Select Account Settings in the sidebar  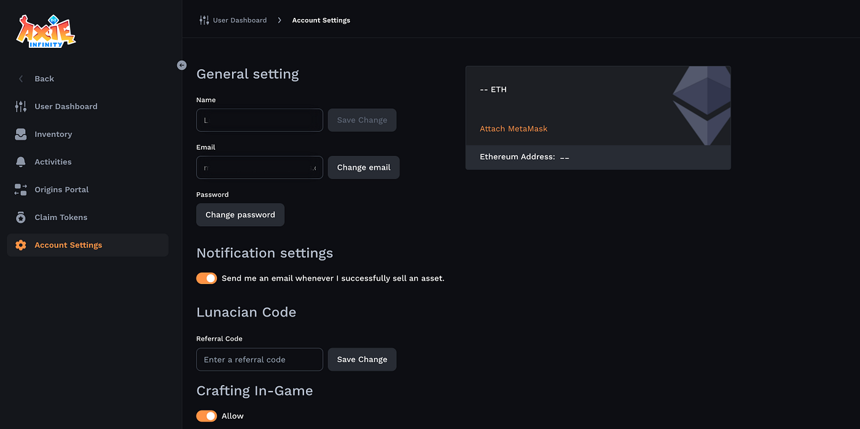(x=68, y=244)
